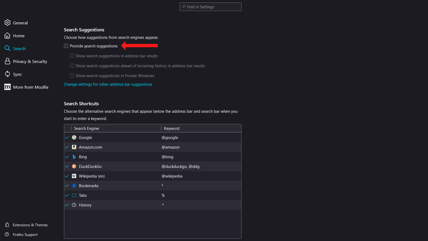Click the Extensions & Themes puzzle icon
The height and width of the screenshot is (241, 428).
click(x=7, y=225)
